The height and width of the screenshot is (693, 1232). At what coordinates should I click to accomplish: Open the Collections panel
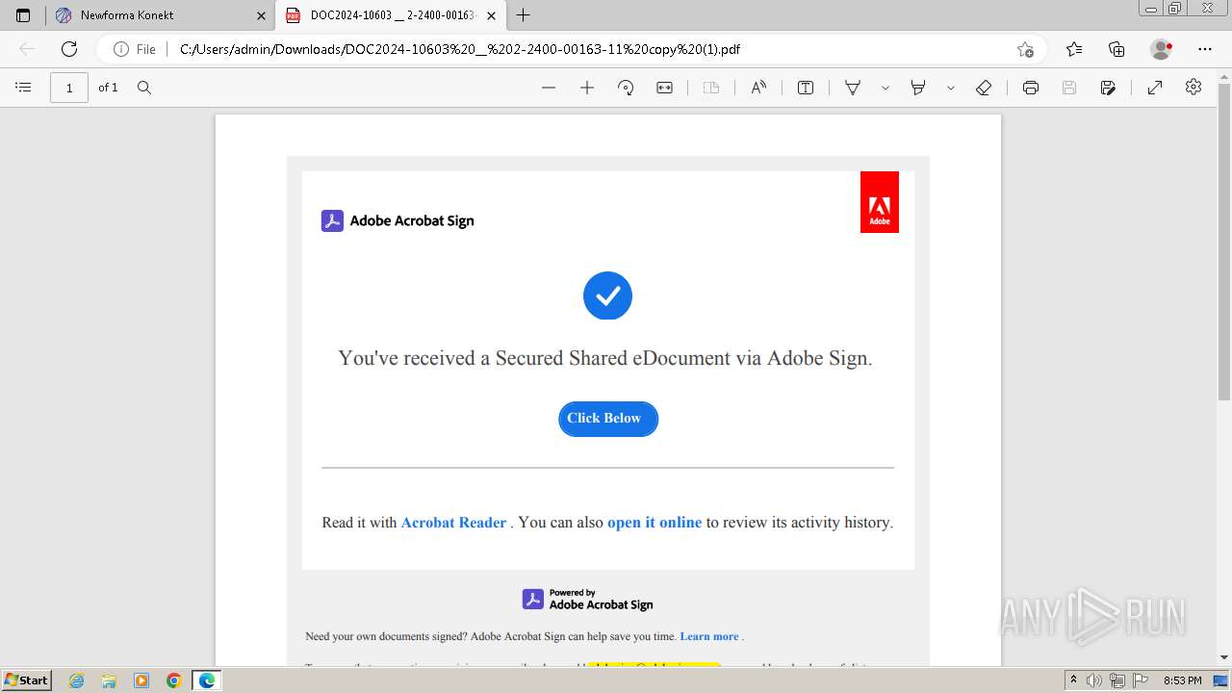[x=1116, y=49]
